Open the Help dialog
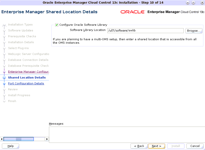Screen dimensions: 205x150 10,146
